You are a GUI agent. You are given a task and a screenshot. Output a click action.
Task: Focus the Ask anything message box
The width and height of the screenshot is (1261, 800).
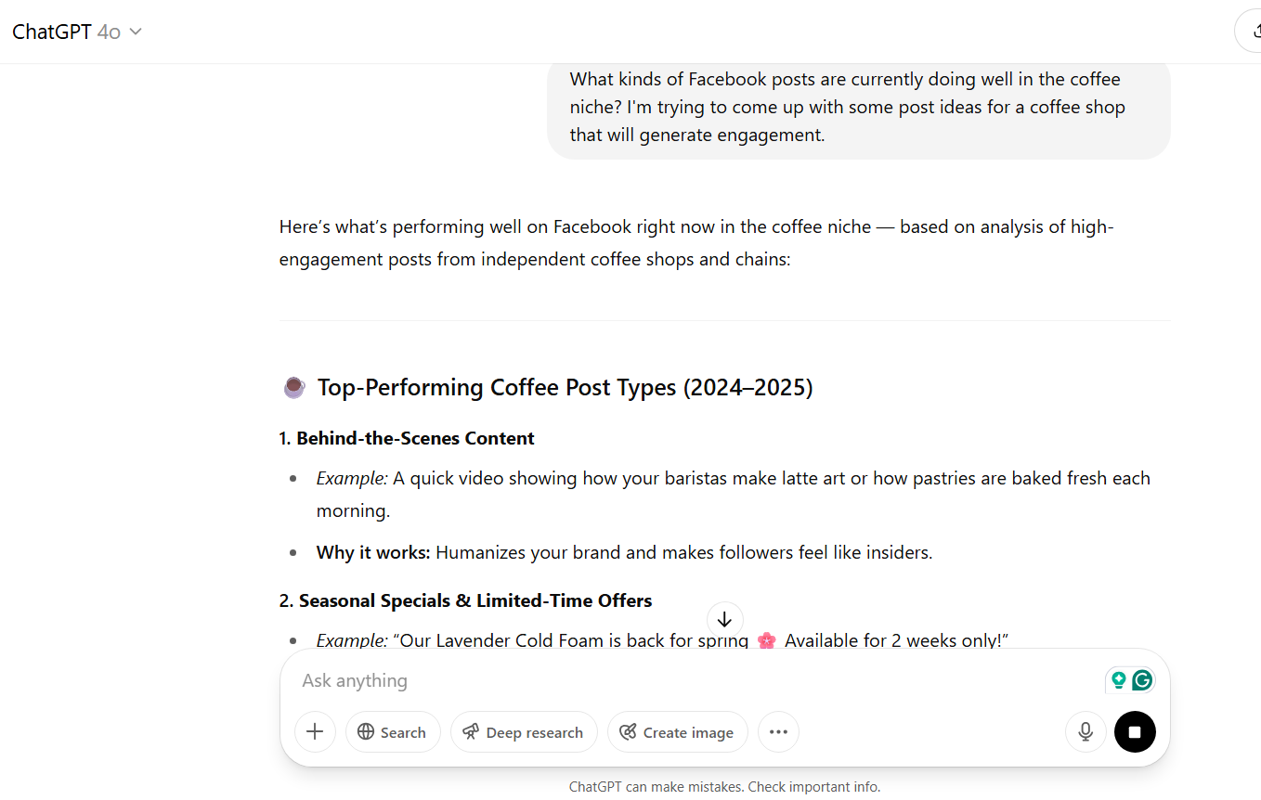[696, 680]
